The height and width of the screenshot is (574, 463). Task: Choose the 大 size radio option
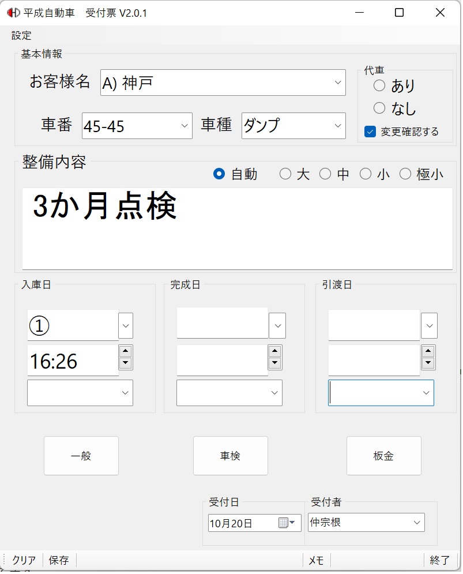point(285,174)
